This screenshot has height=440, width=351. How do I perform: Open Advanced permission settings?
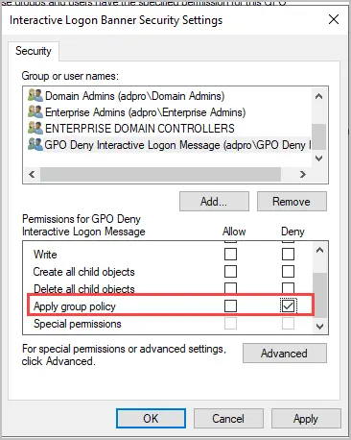(x=285, y=354)
